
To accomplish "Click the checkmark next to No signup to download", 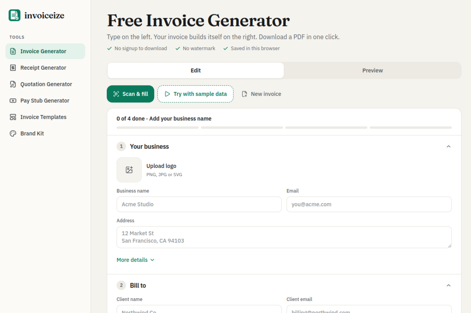I will pyautogui.click(x=109, y=48).
